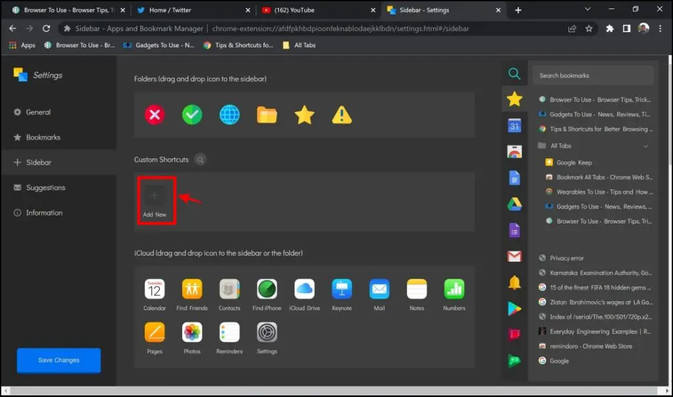The height and width of the screenshot is (397, 673).
Task: Select the red X folder icon
Action: coord(154,114)
